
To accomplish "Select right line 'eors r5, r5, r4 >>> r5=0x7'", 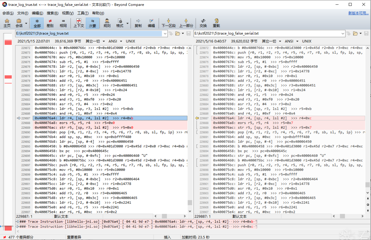I will click(288, 123).
